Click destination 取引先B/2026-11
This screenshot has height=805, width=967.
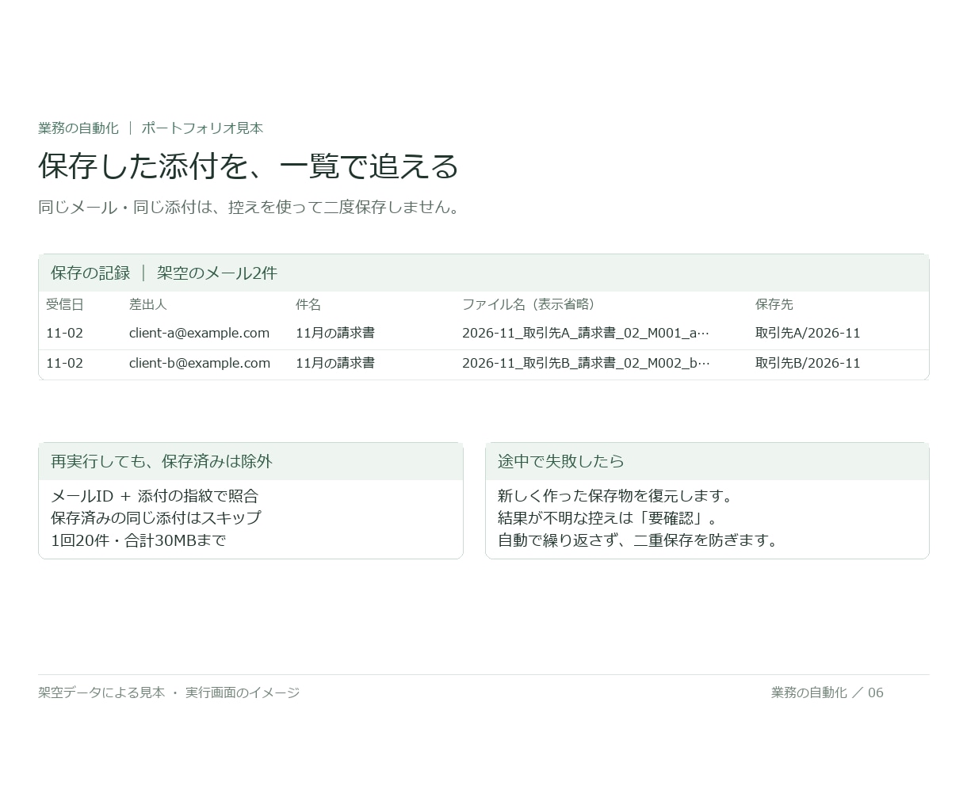[x=808, y=364]
